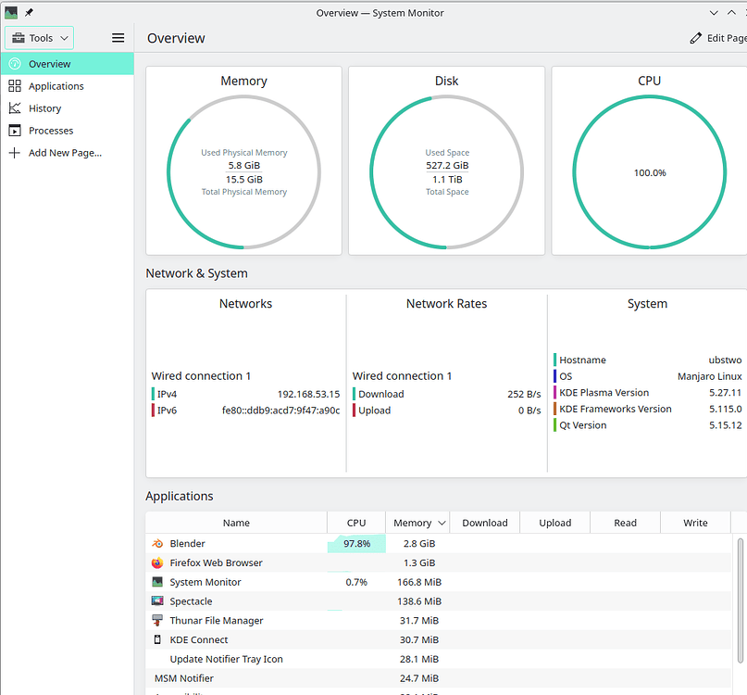This screenshot has width=747, height=695.
Task: Open the Overview page in sidebar
Action: (68, 63)
